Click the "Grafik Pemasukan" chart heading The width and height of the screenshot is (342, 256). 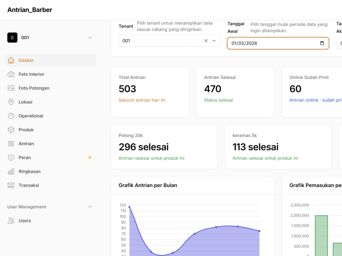click(316, 185)
